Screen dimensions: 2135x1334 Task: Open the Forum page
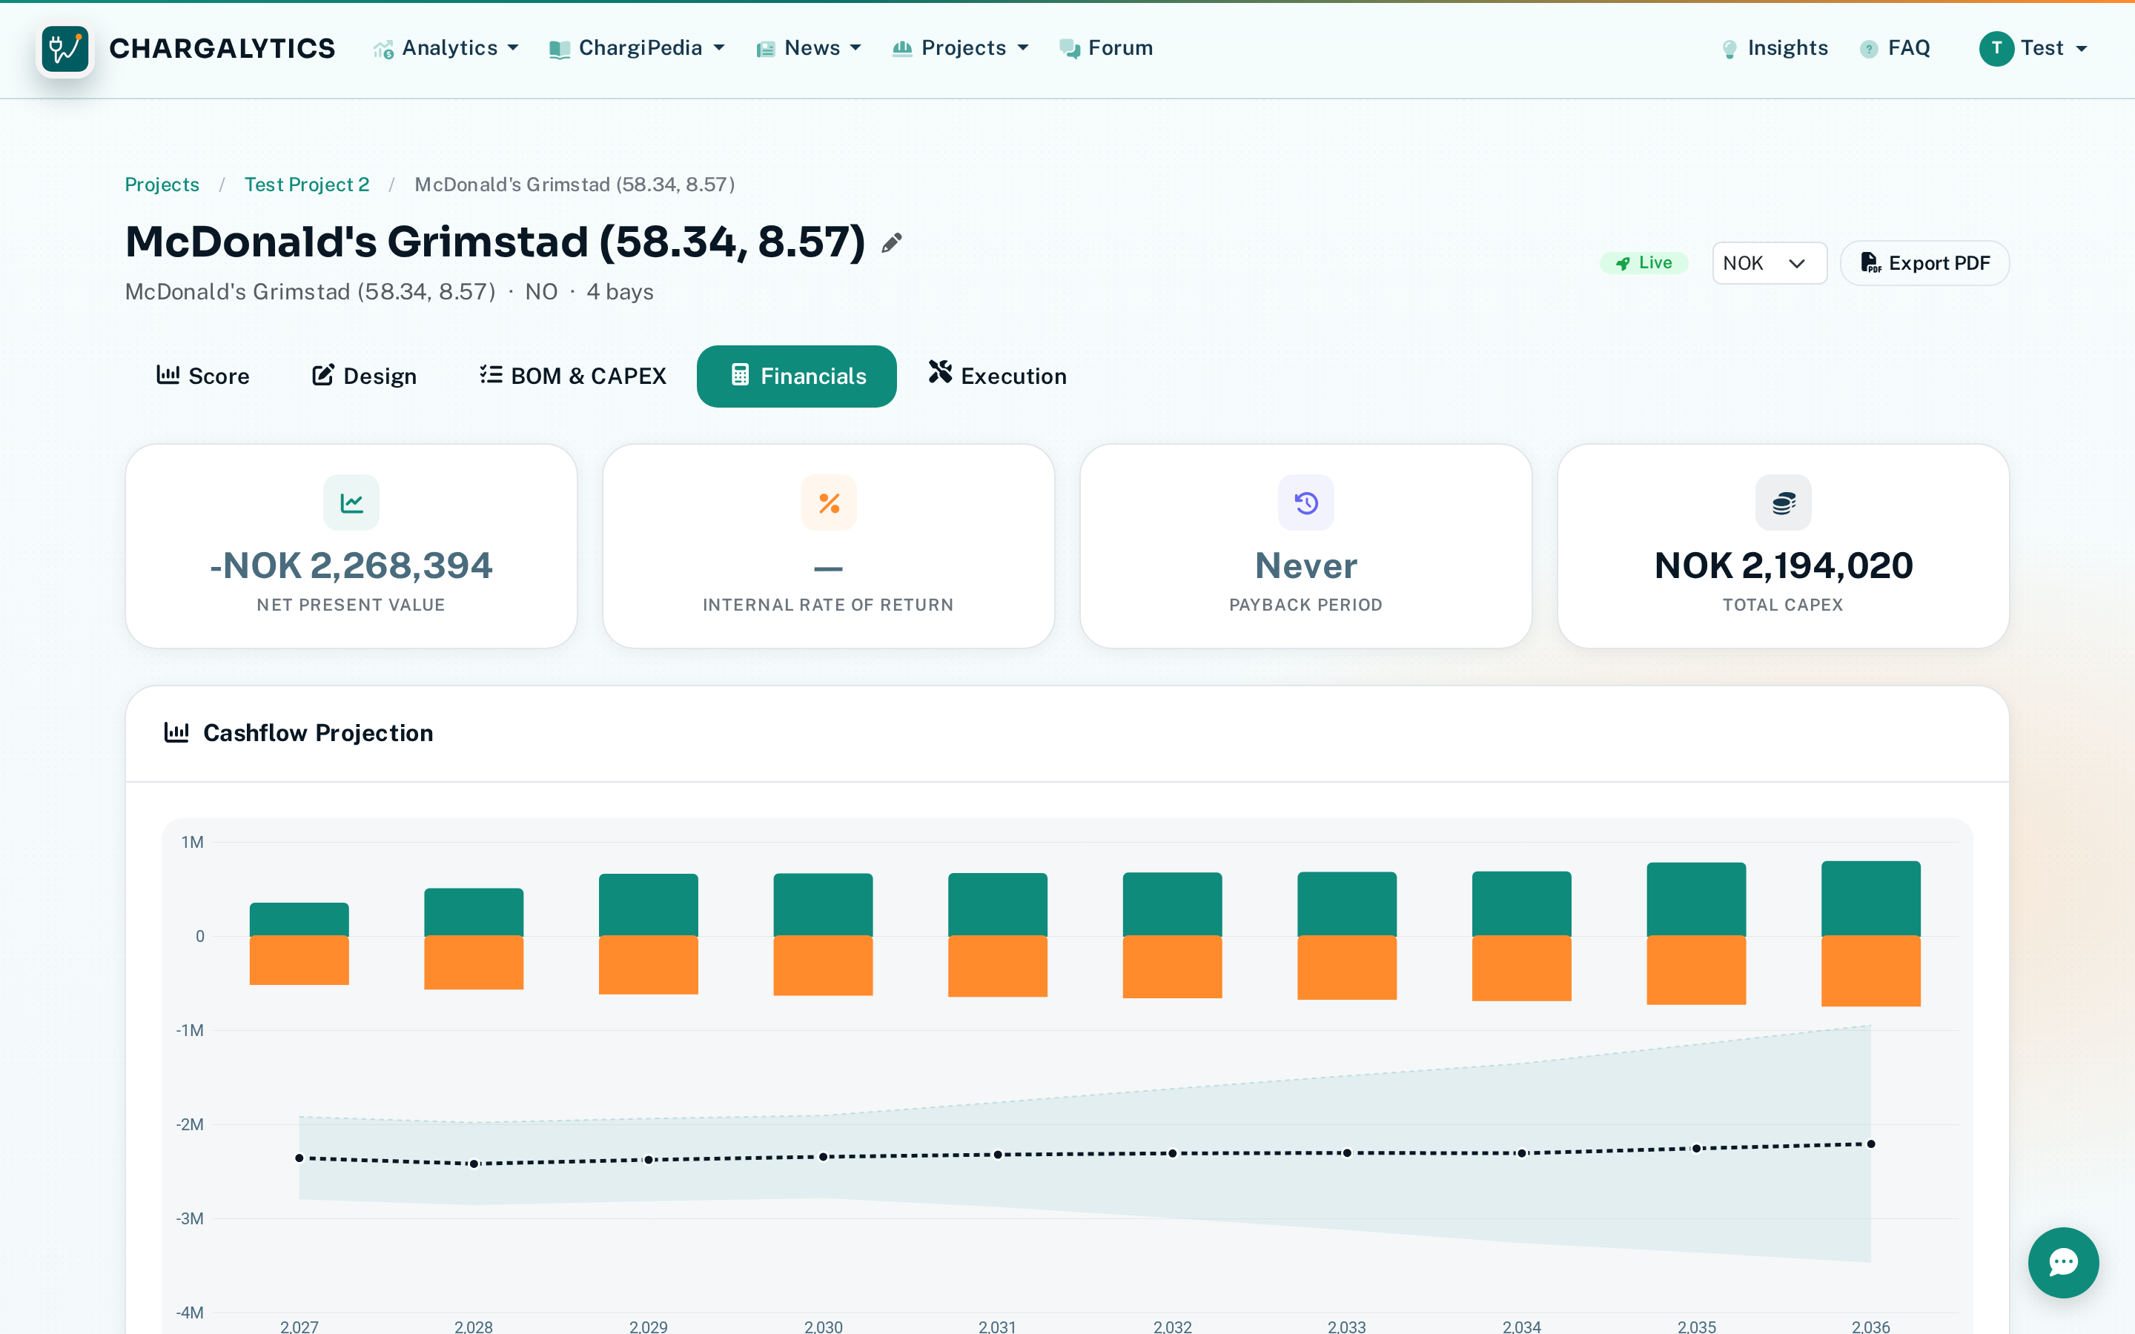(x=1106, y=48)
